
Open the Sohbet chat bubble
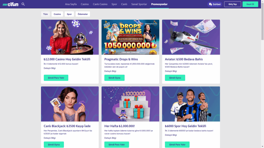coord(215,4)
